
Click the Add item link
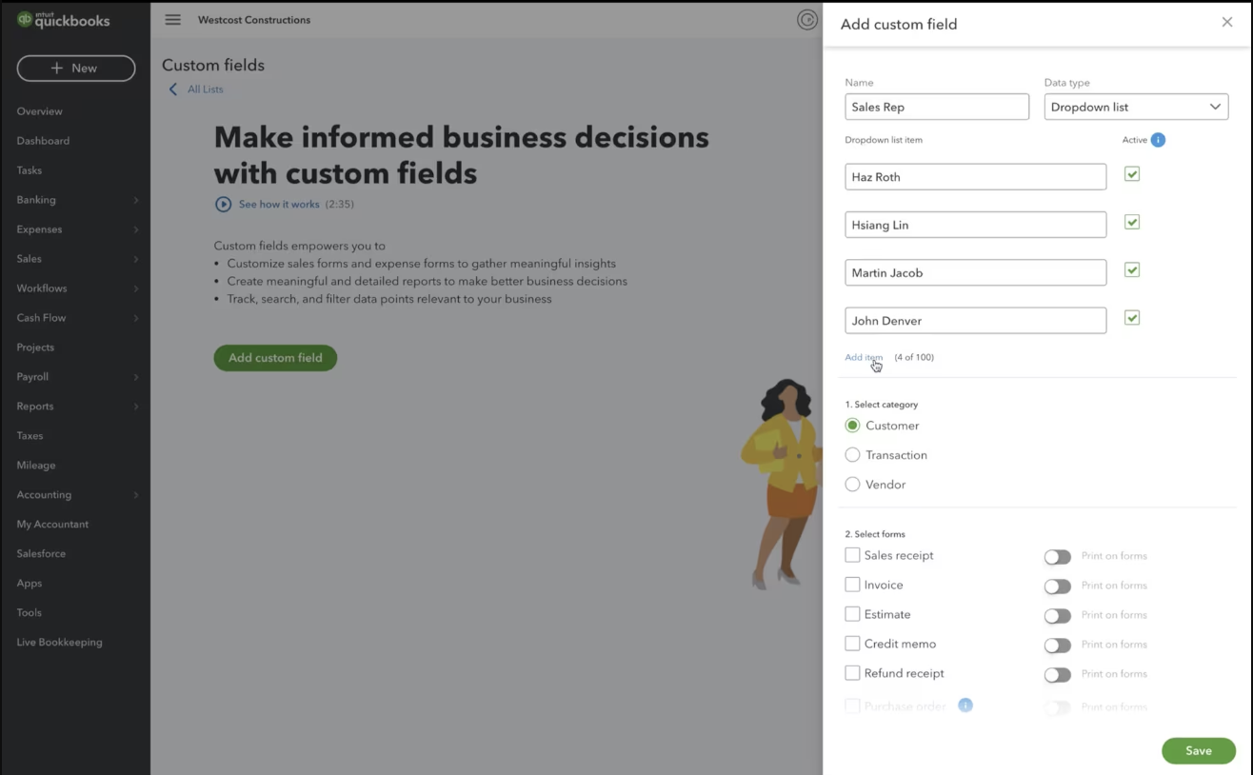tap(864, 357)
